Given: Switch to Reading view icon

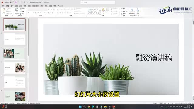Looking at the screenshot, I should [x=169, y=104].
